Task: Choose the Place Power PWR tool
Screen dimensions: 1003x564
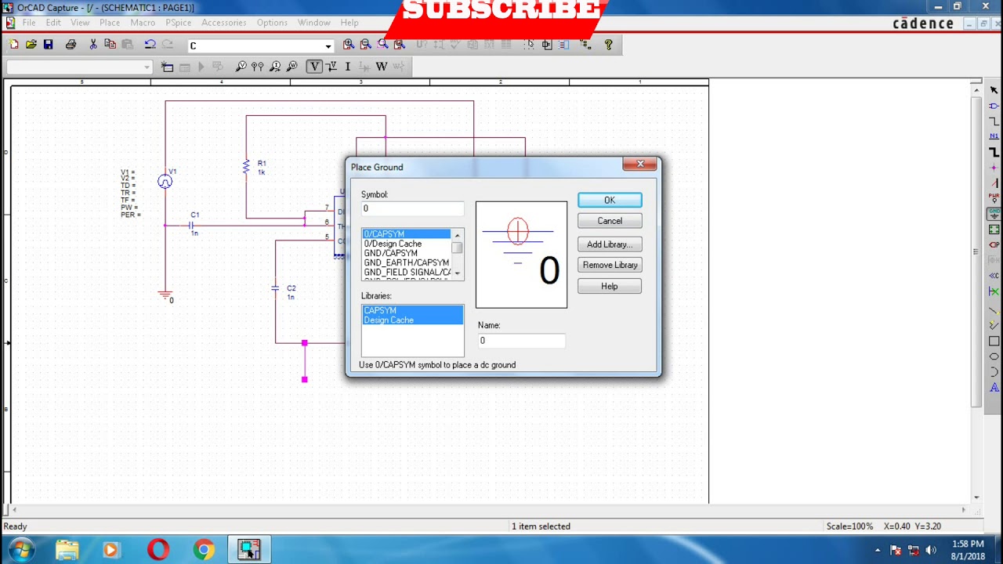Action: click(x=994, y=198)
